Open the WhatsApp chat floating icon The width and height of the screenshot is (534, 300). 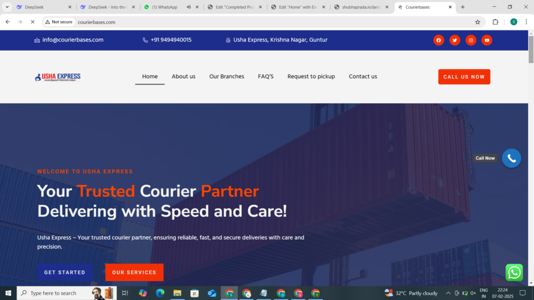(x=514, y=272)
